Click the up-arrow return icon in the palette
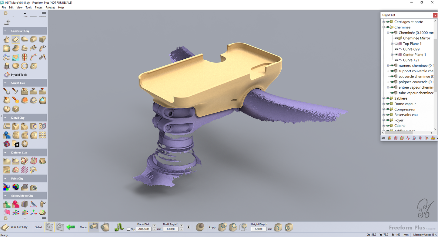The height and width of the screenshot is (237, 438). point(7,22)
